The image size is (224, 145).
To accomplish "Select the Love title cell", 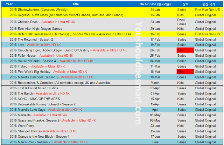I will [39, 45].
